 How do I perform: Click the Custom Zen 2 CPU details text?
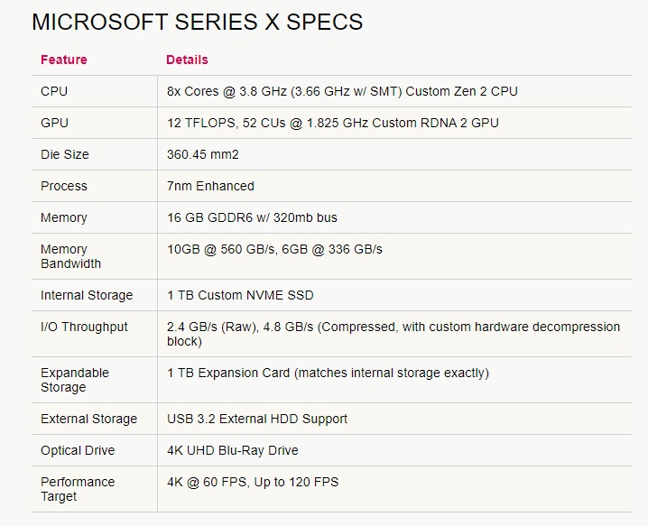tap(342, 91)
